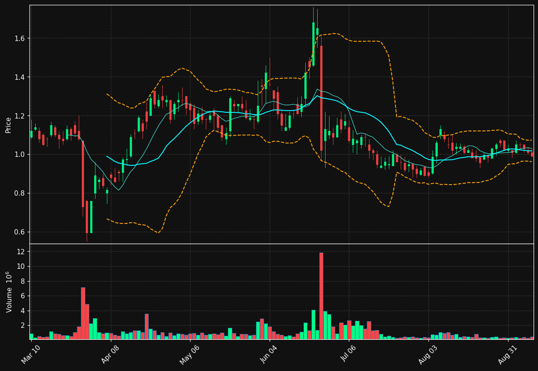
Task: Click the 1.2 price tick label
Action: [x=21, y=116]
